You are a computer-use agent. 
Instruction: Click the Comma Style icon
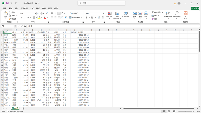click(x=95, y=18)
